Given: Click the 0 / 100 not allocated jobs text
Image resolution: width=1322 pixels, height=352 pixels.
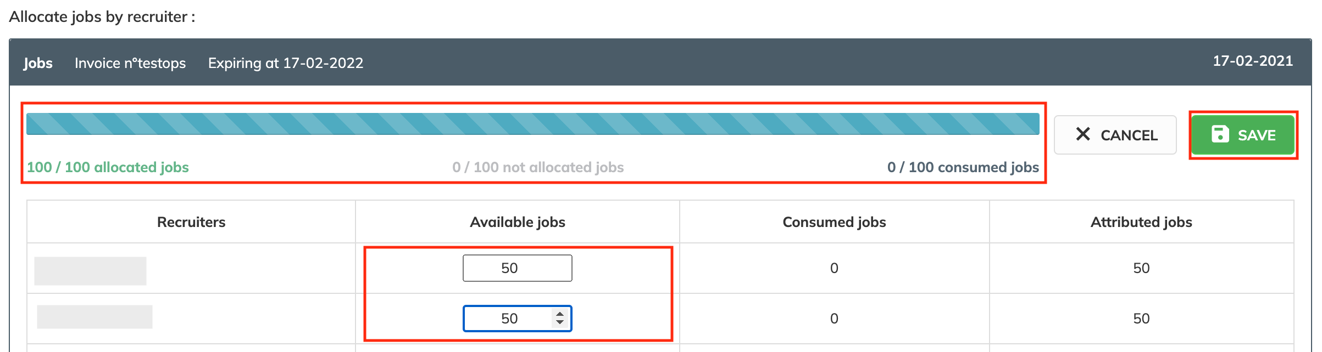Looking at the screenshot, I should 538,167.
